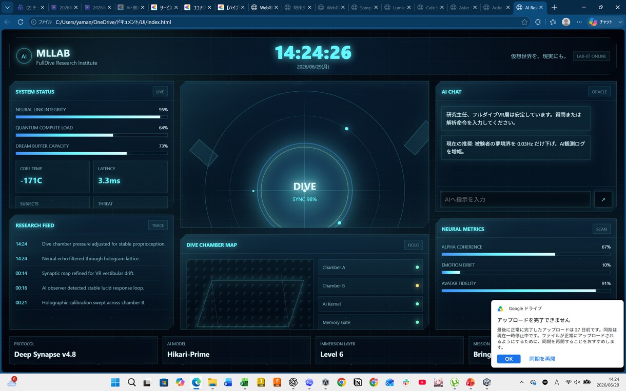
Task: Open Word from the taskbar
Action: pyautogui.click(x=228, y=382)
